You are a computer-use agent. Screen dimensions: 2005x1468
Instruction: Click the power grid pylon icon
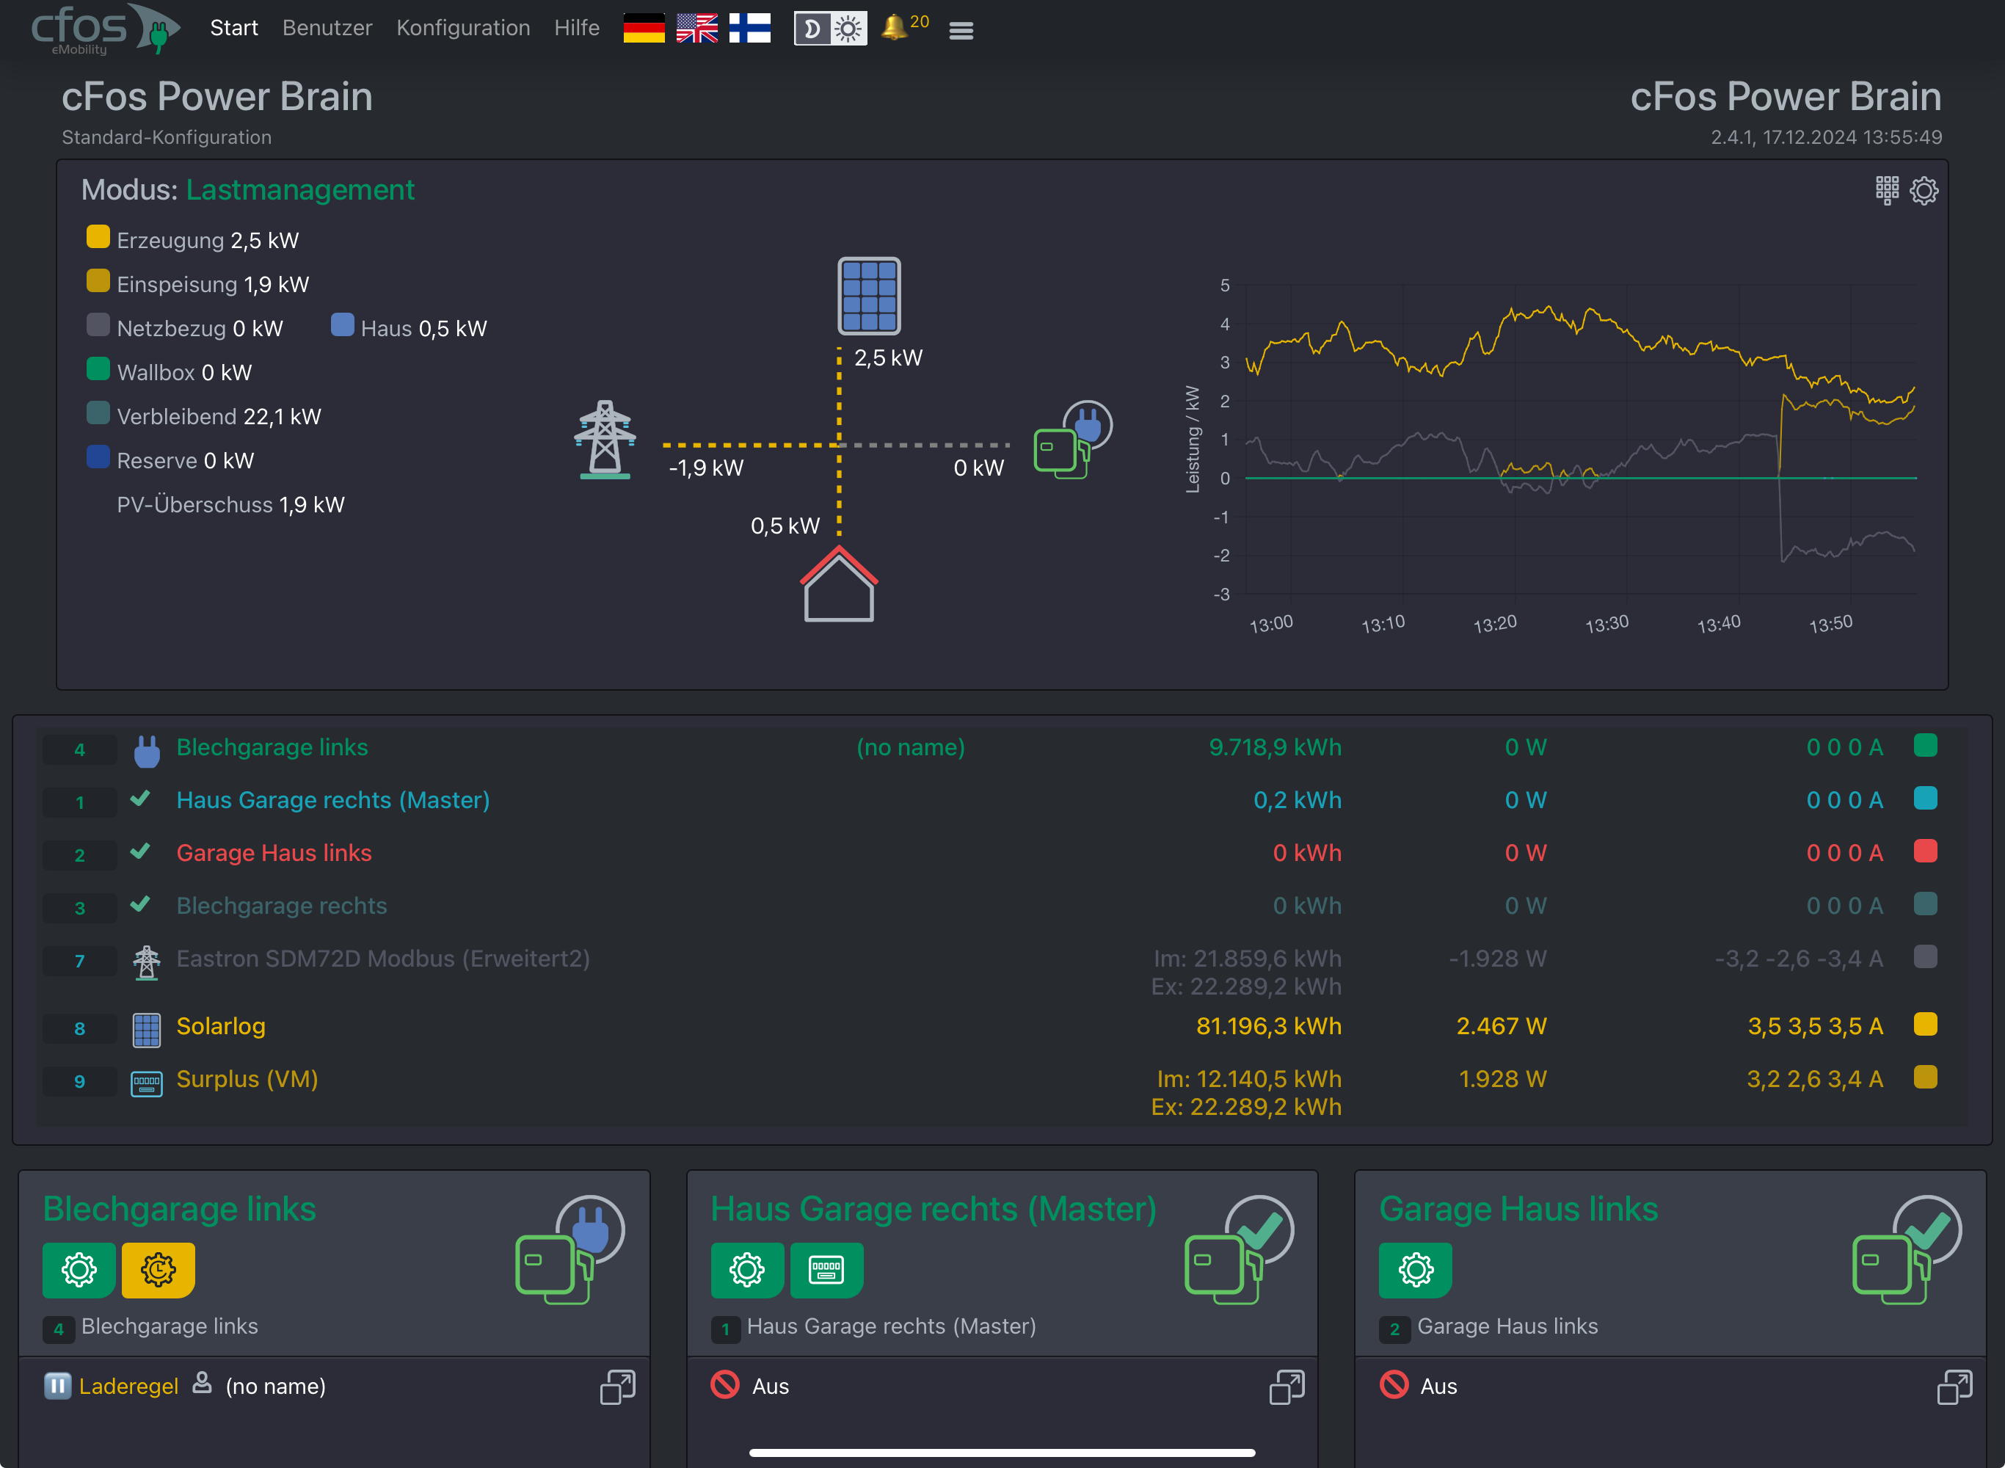pyautogui.click(x=605, y=440)
